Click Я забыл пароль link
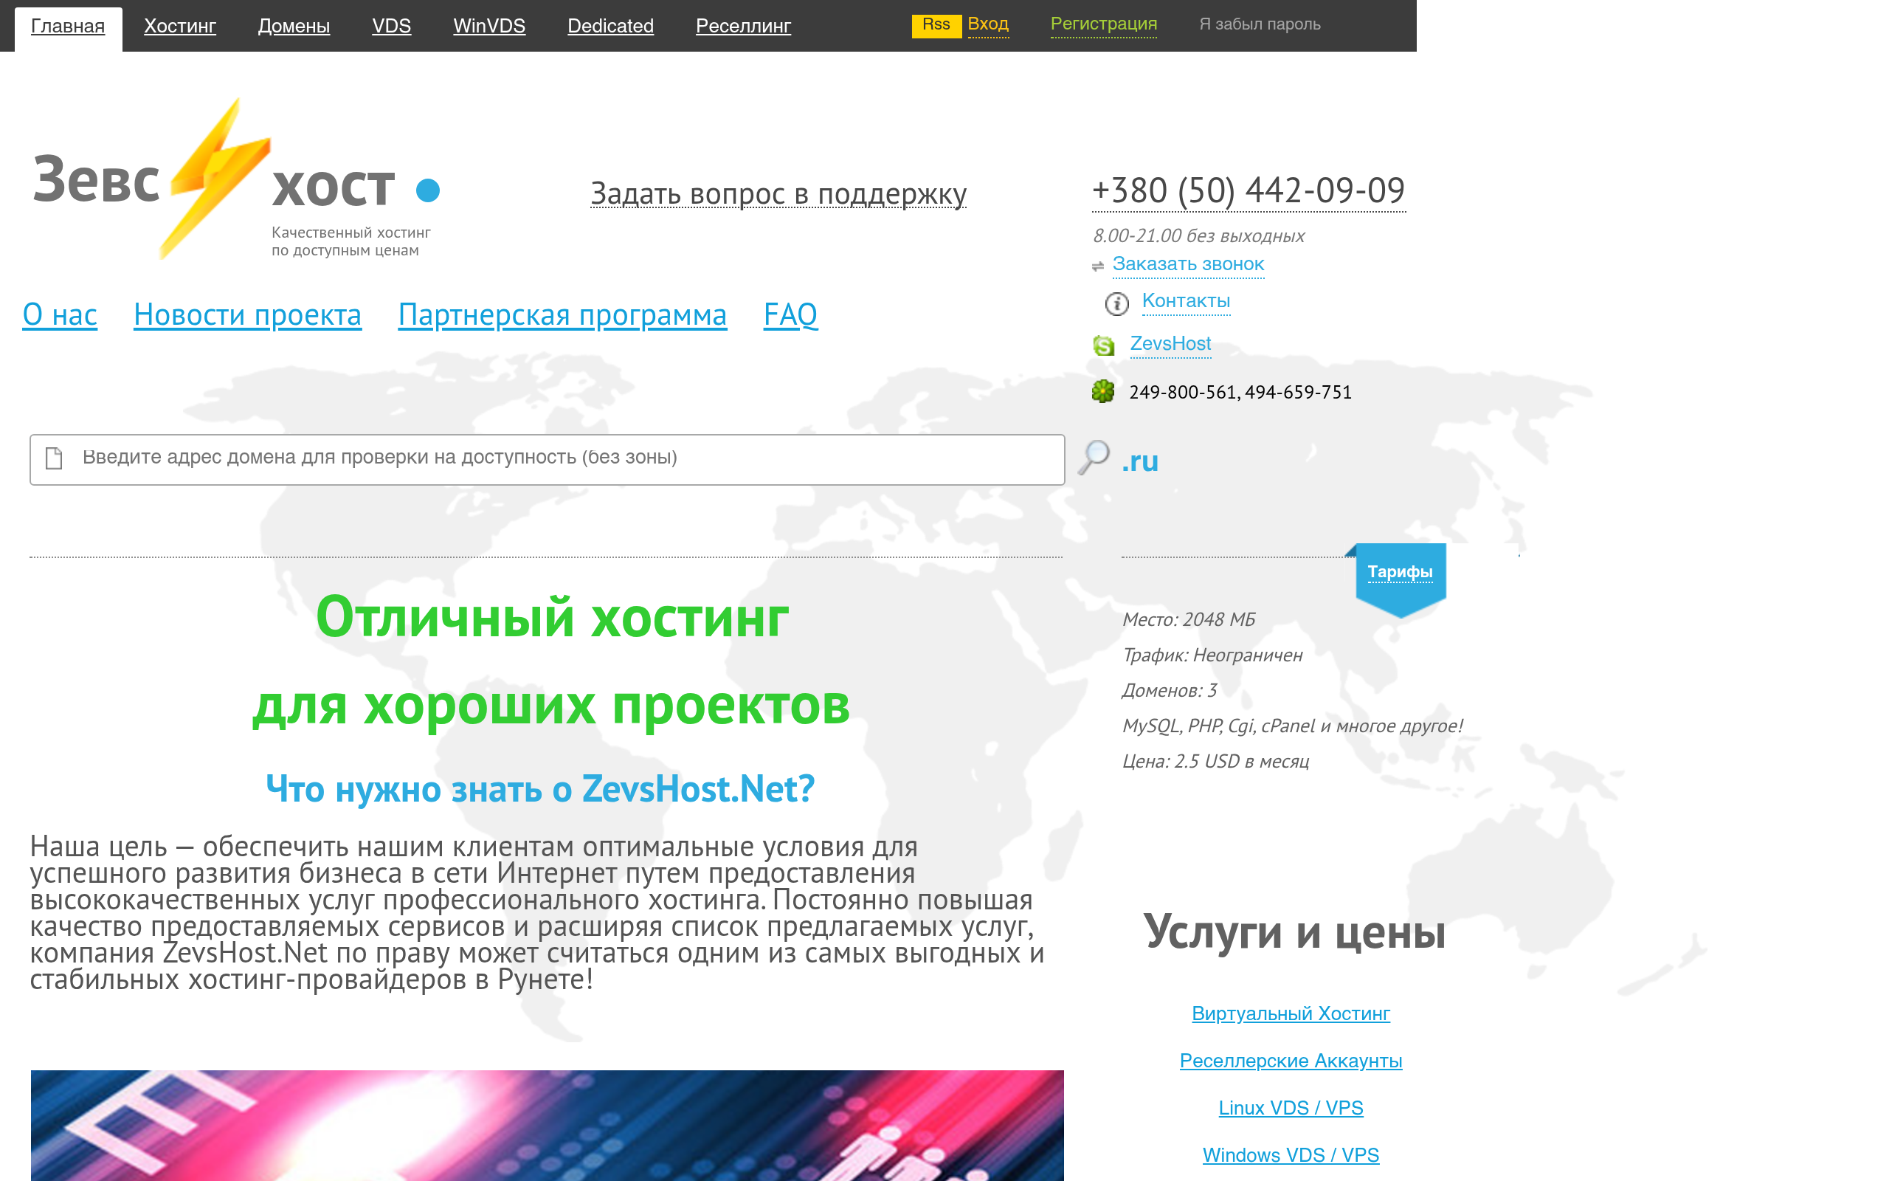Screen dimensions: 1889x1181 [1259, 24]
